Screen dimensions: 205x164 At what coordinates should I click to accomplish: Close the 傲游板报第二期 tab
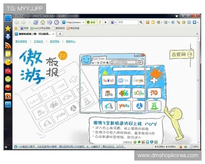[53, 34]
